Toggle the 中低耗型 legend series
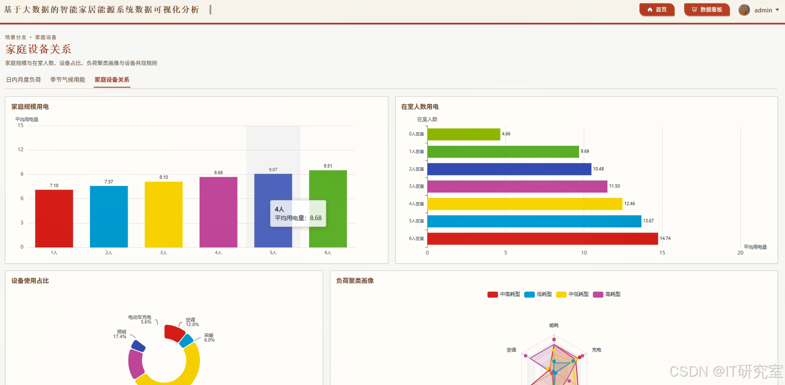Image resolution: width=785 pixels, height=385 pixels. click(572, 295)
